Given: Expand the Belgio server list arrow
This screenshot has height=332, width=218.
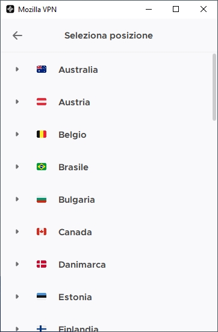Looking at the screenshot, I should (17, 134).
